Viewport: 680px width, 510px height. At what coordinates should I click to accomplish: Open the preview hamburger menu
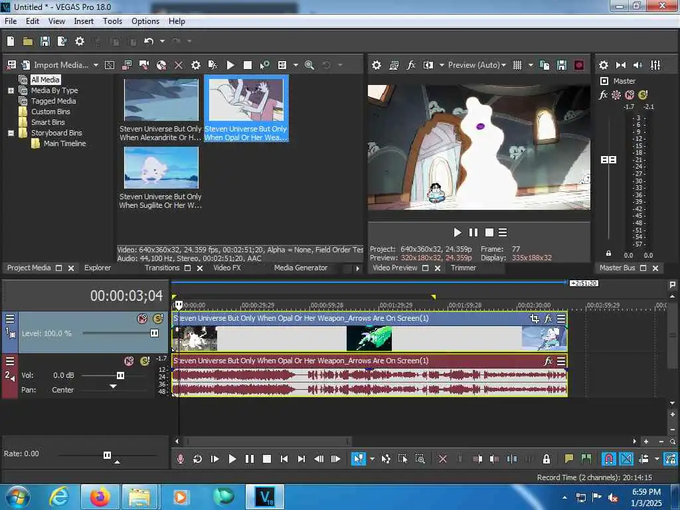(x=503, y=233)
